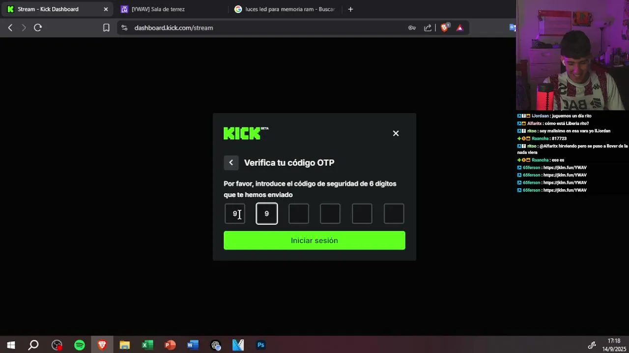The image size is (629, 353).
Task: Go forward one page in browser
Action: click(x=24, y=28)
